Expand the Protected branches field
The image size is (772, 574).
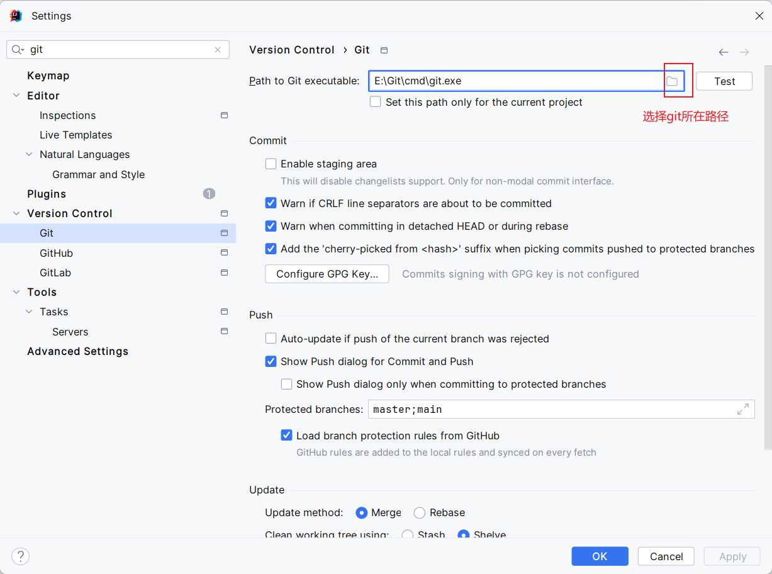point(742,409)
